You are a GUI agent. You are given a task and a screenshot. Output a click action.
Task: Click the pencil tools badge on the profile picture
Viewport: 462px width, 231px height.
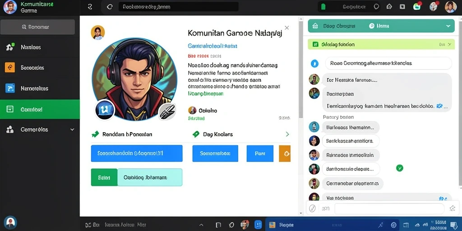click(x=167, y=112)
